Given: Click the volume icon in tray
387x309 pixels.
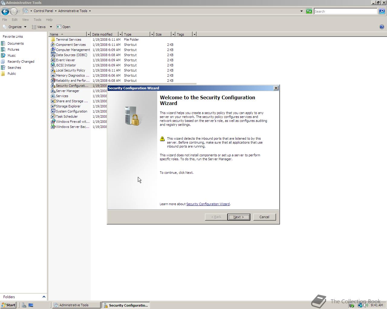Looking at the screenshot, I should click(x=366, y=305).
